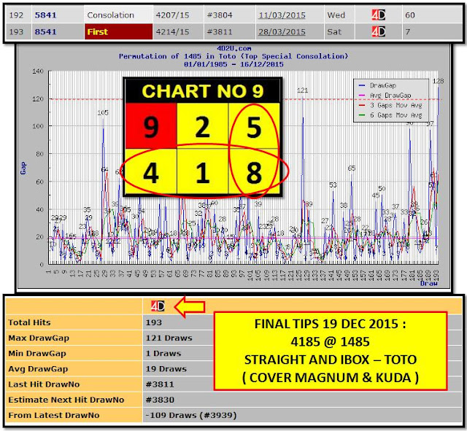This screenshot has height=431, width=467.
Task: Click row index 192
Action: [x=16, y=15]
